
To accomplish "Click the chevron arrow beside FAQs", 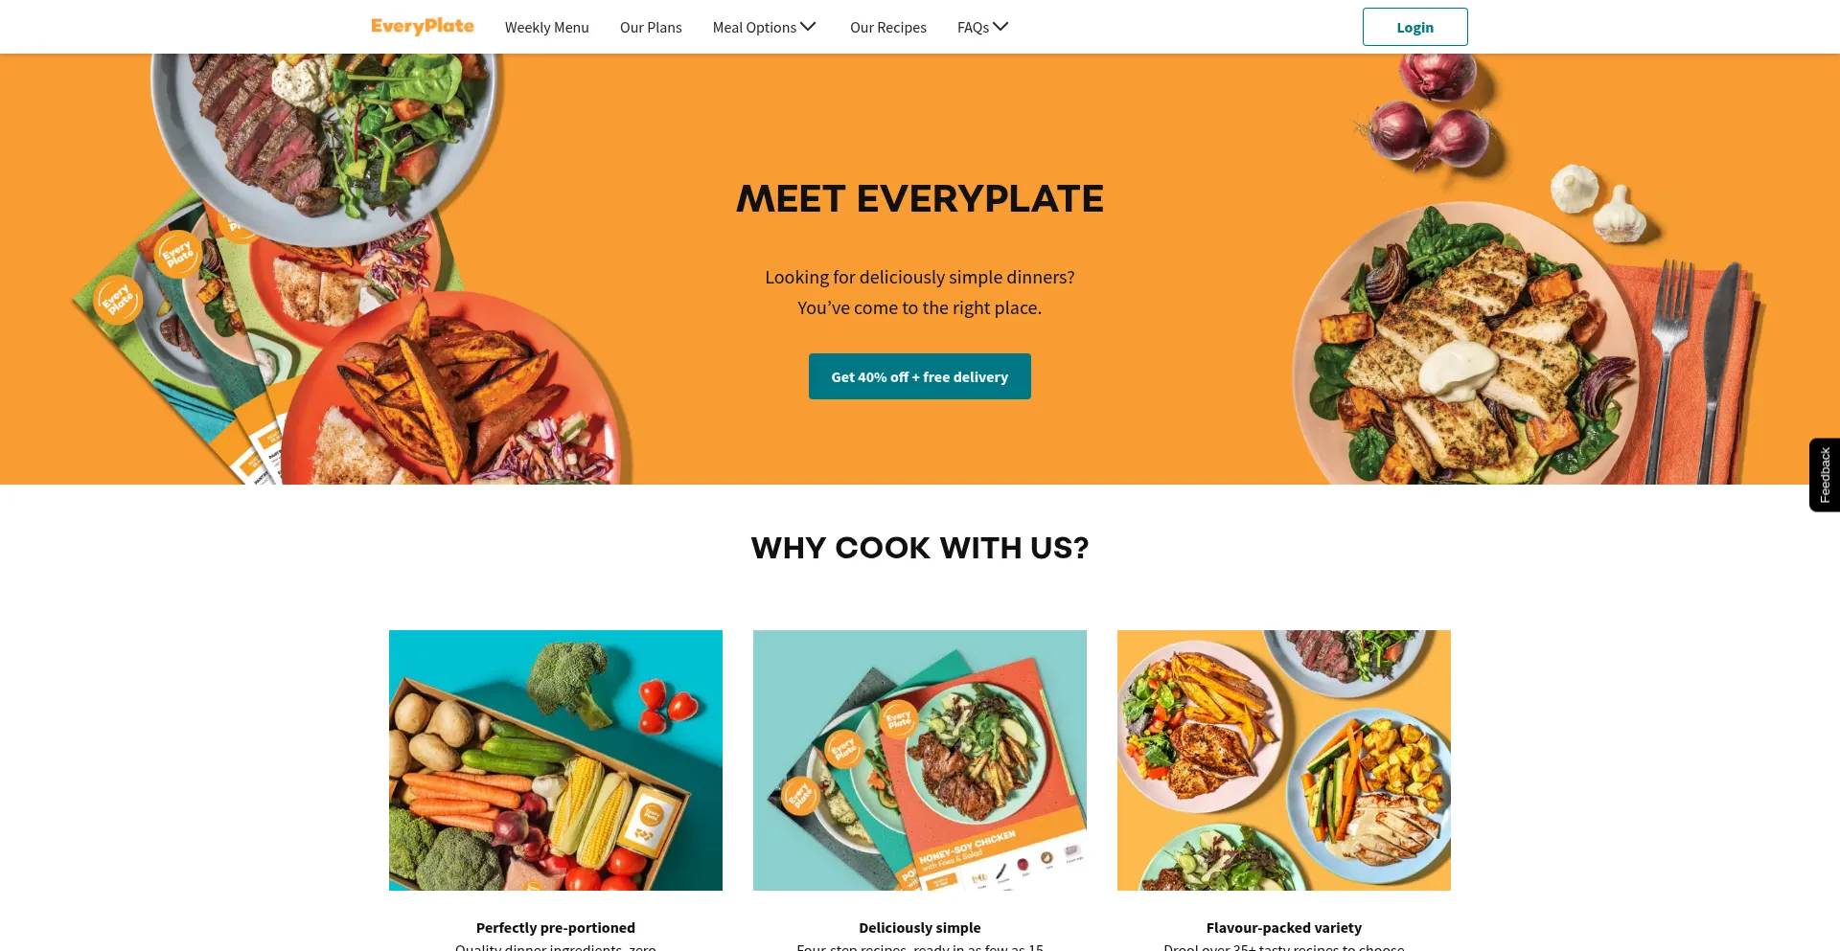I will [x=1000, y=27].
